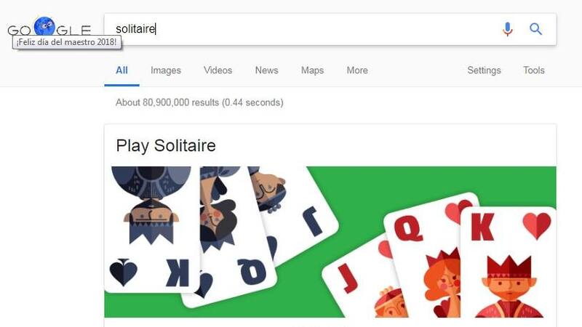The image size is (582, 327).
Task: Open the Tools filter options
Action: pyautogui.click(x=534, y=70)
